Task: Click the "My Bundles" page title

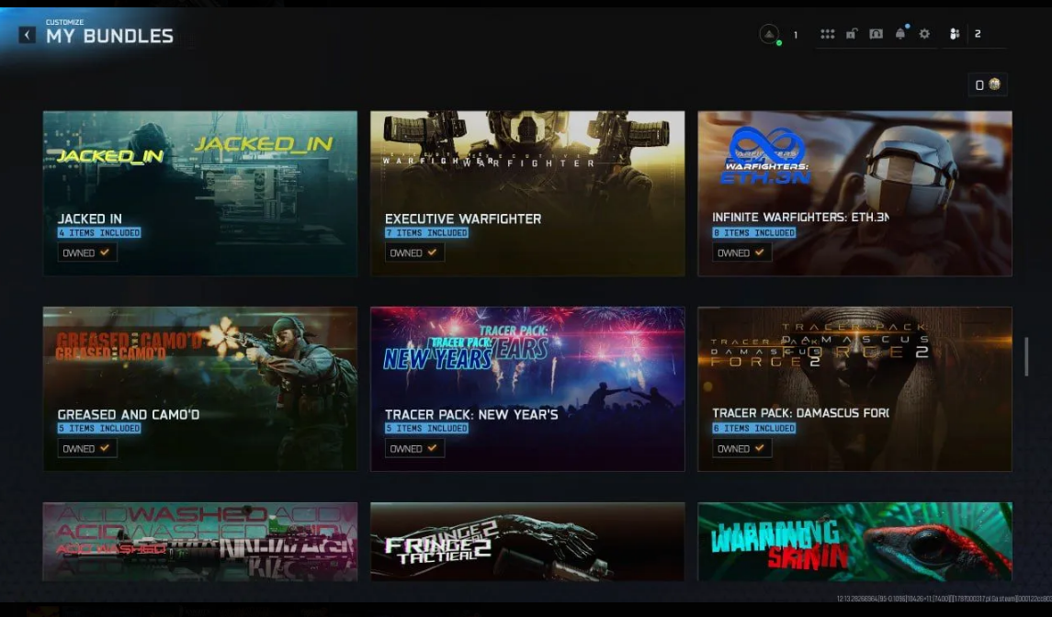Action: pos(109,36)
